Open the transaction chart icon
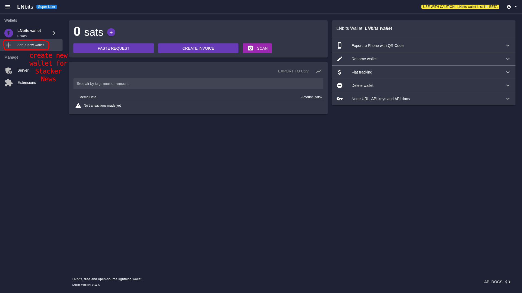 pyautogui.click(x=319, y=71)
